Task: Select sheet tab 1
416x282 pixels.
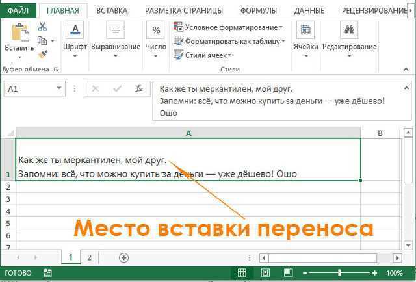Action: [x=71, y=257]
